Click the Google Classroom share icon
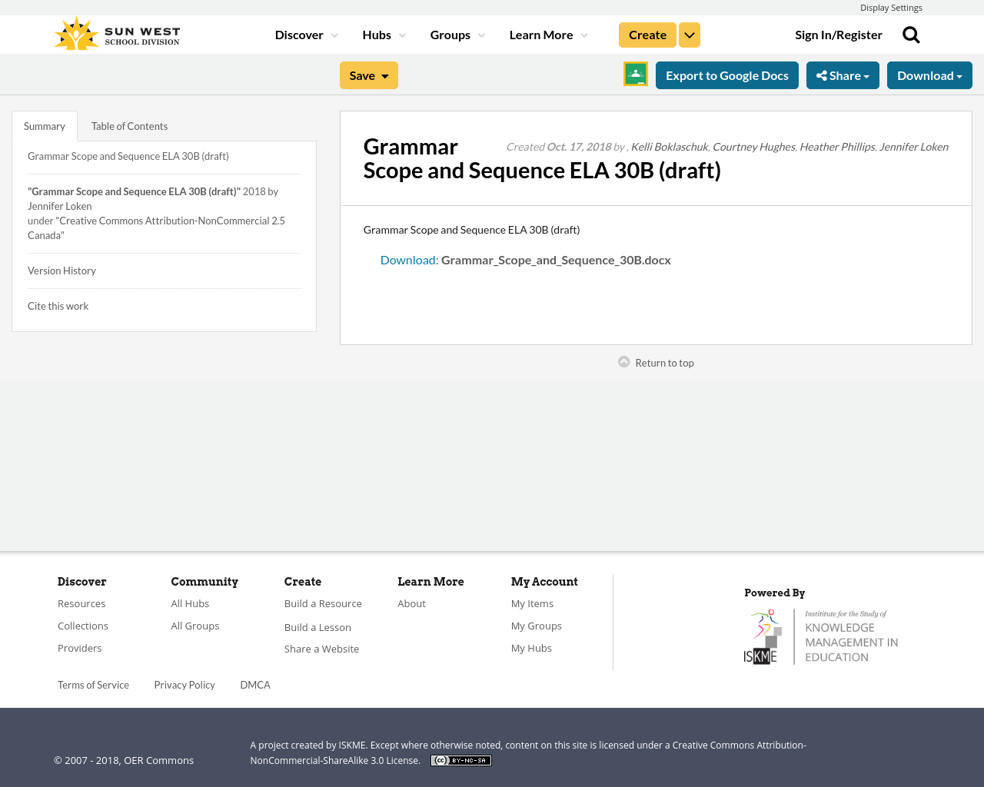The width and height of the screenshot is (984, 787). pos(635,74)
